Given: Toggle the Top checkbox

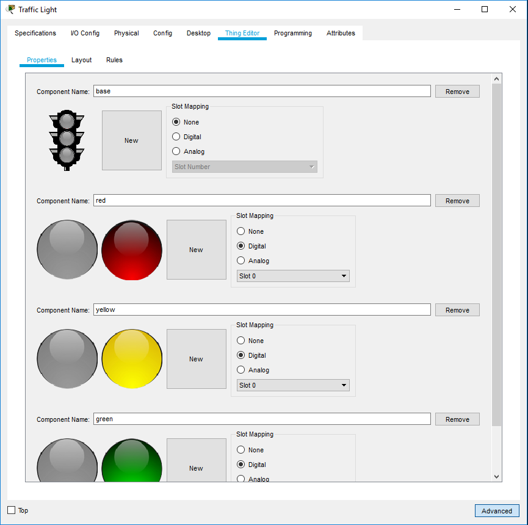Looking at the screenshot, I should [x=12, y=510].
